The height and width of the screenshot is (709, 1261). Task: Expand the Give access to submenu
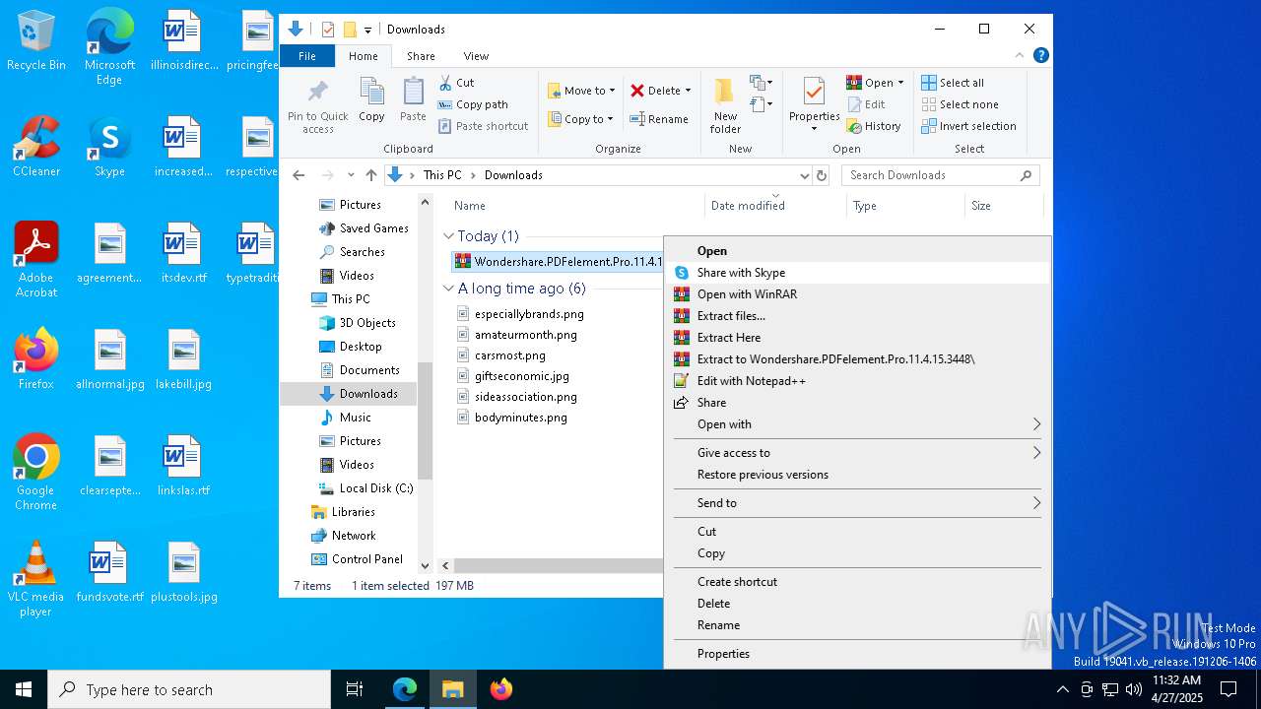[x=857, y=453]
